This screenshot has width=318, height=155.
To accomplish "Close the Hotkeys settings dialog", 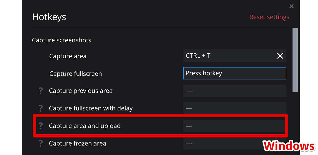I will (x=291, y=6).
